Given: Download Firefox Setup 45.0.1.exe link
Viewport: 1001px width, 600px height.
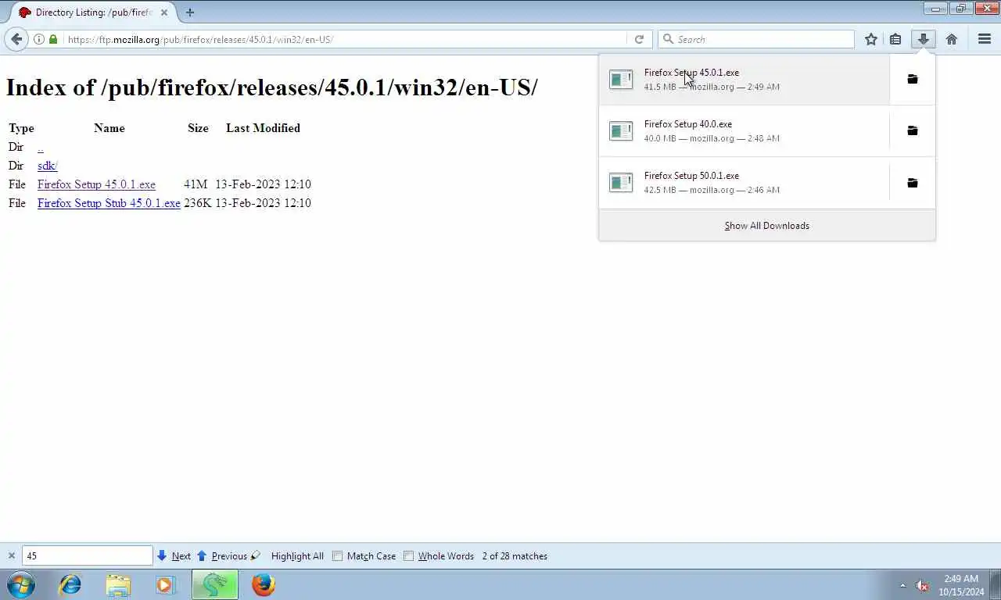Looking at the screenshot, I should (x=96, y=184).
